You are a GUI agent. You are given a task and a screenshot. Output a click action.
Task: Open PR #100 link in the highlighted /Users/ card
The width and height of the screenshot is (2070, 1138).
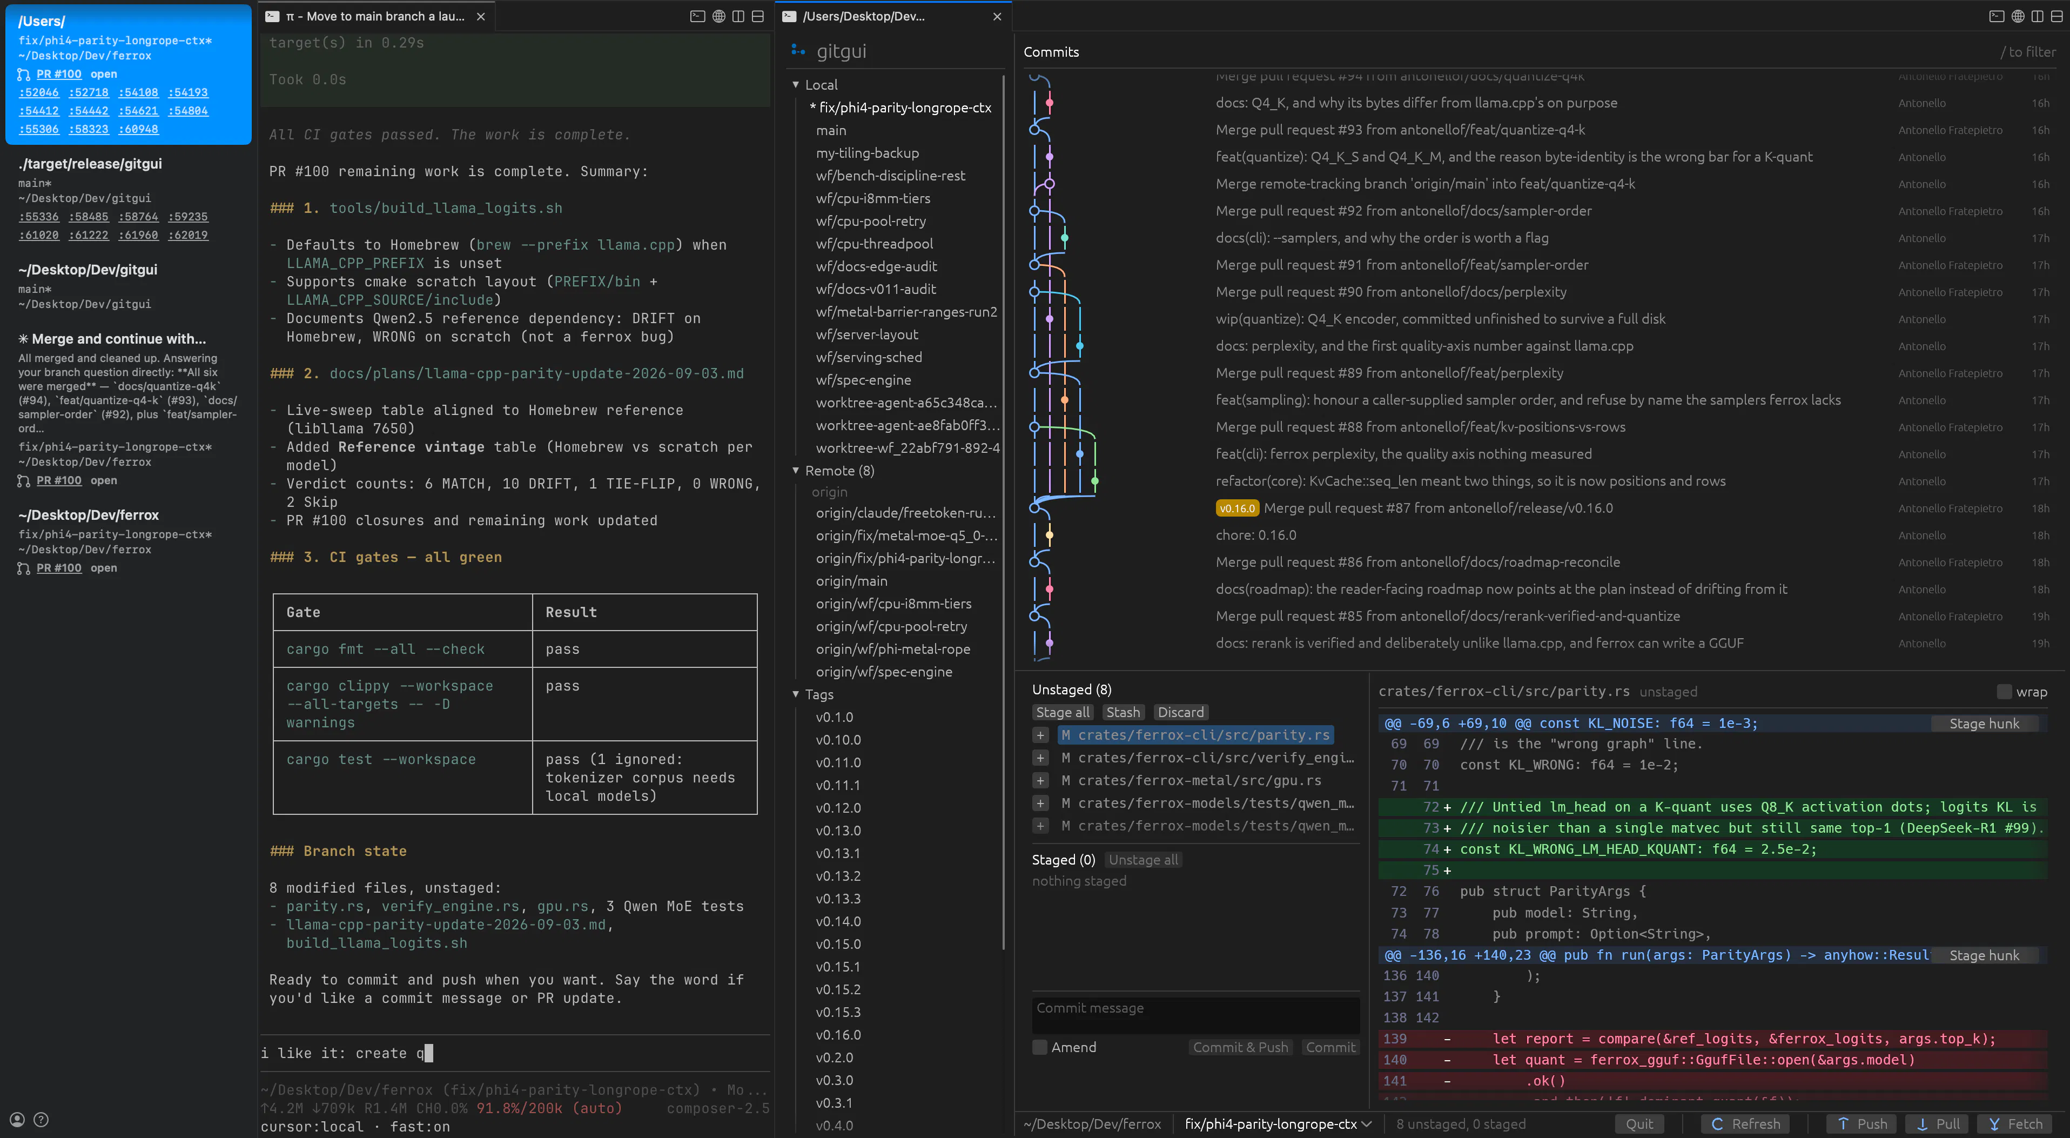(x=59, y=74)
